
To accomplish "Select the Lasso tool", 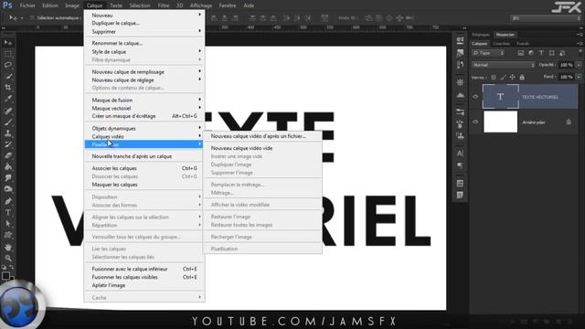I will pos(8,65).
